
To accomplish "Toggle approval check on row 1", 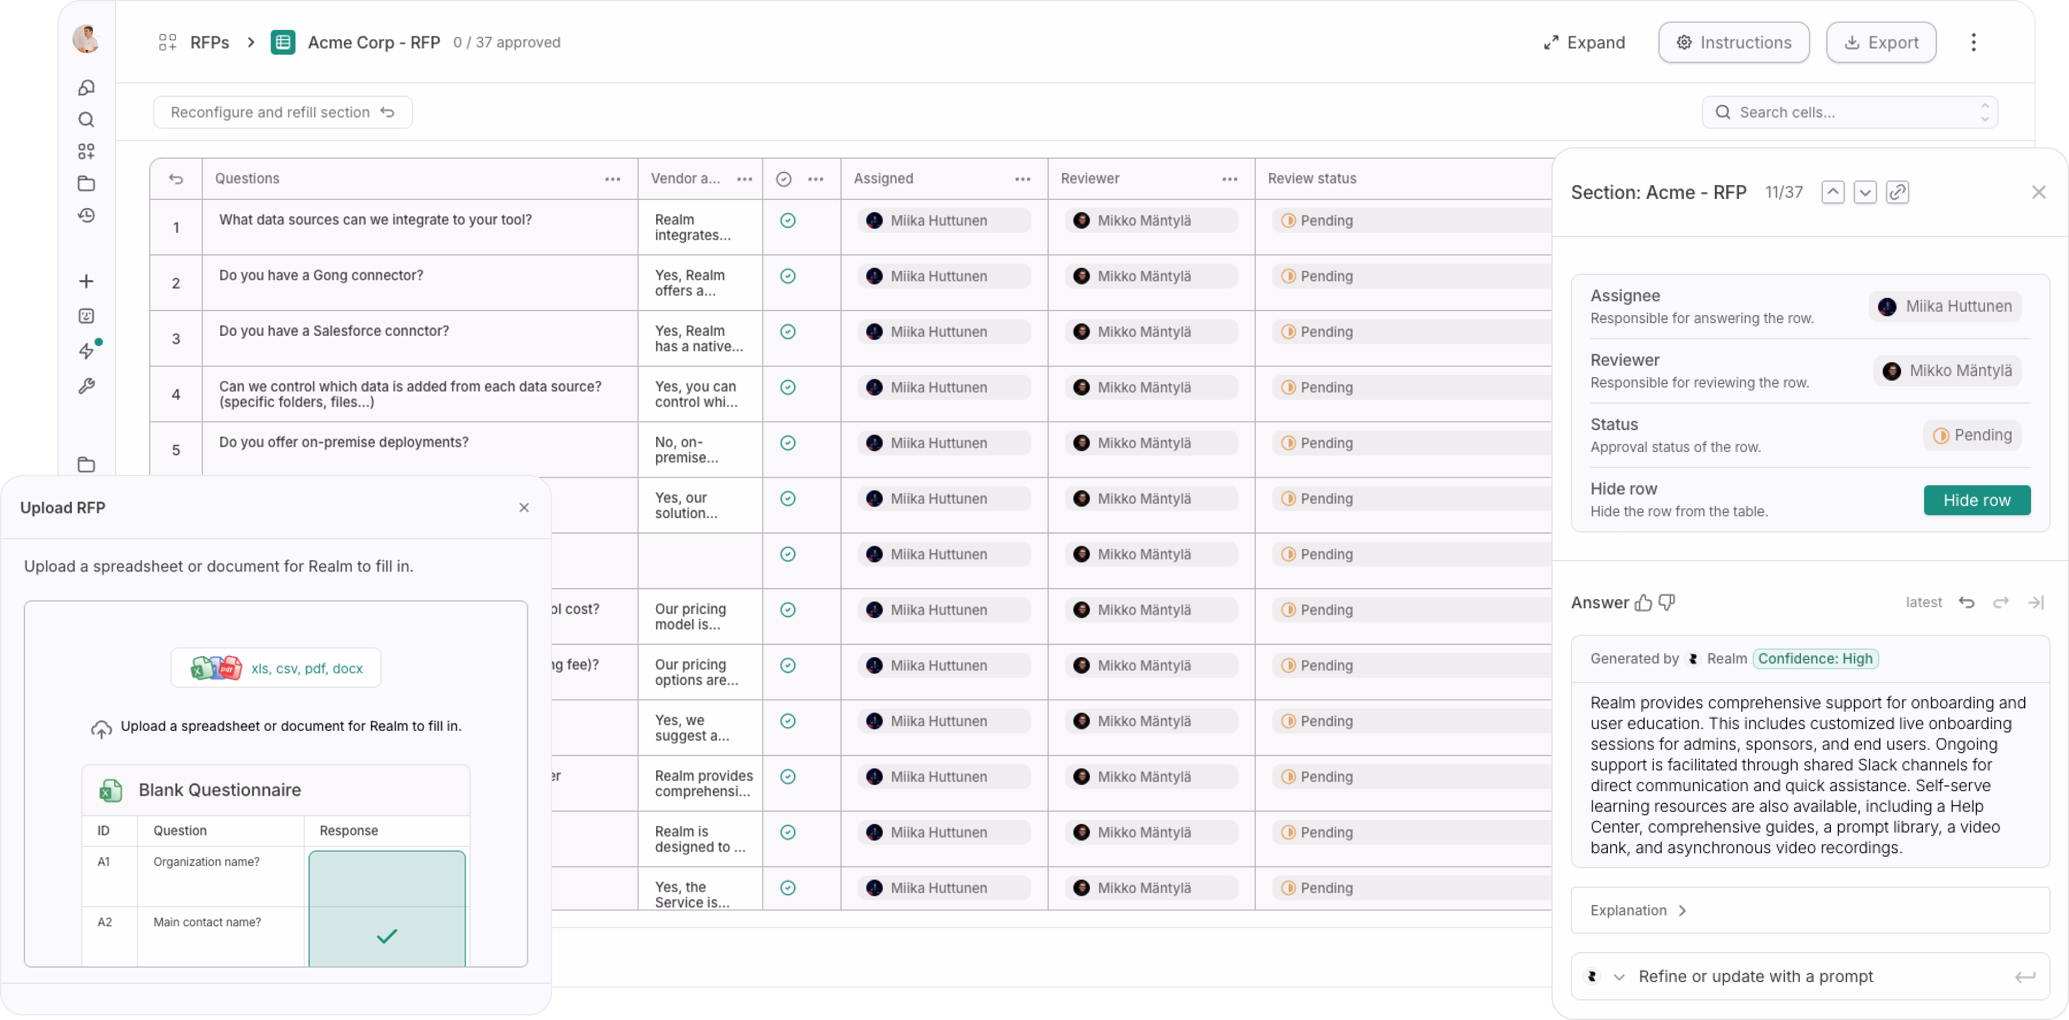I will tap(788, 221).
